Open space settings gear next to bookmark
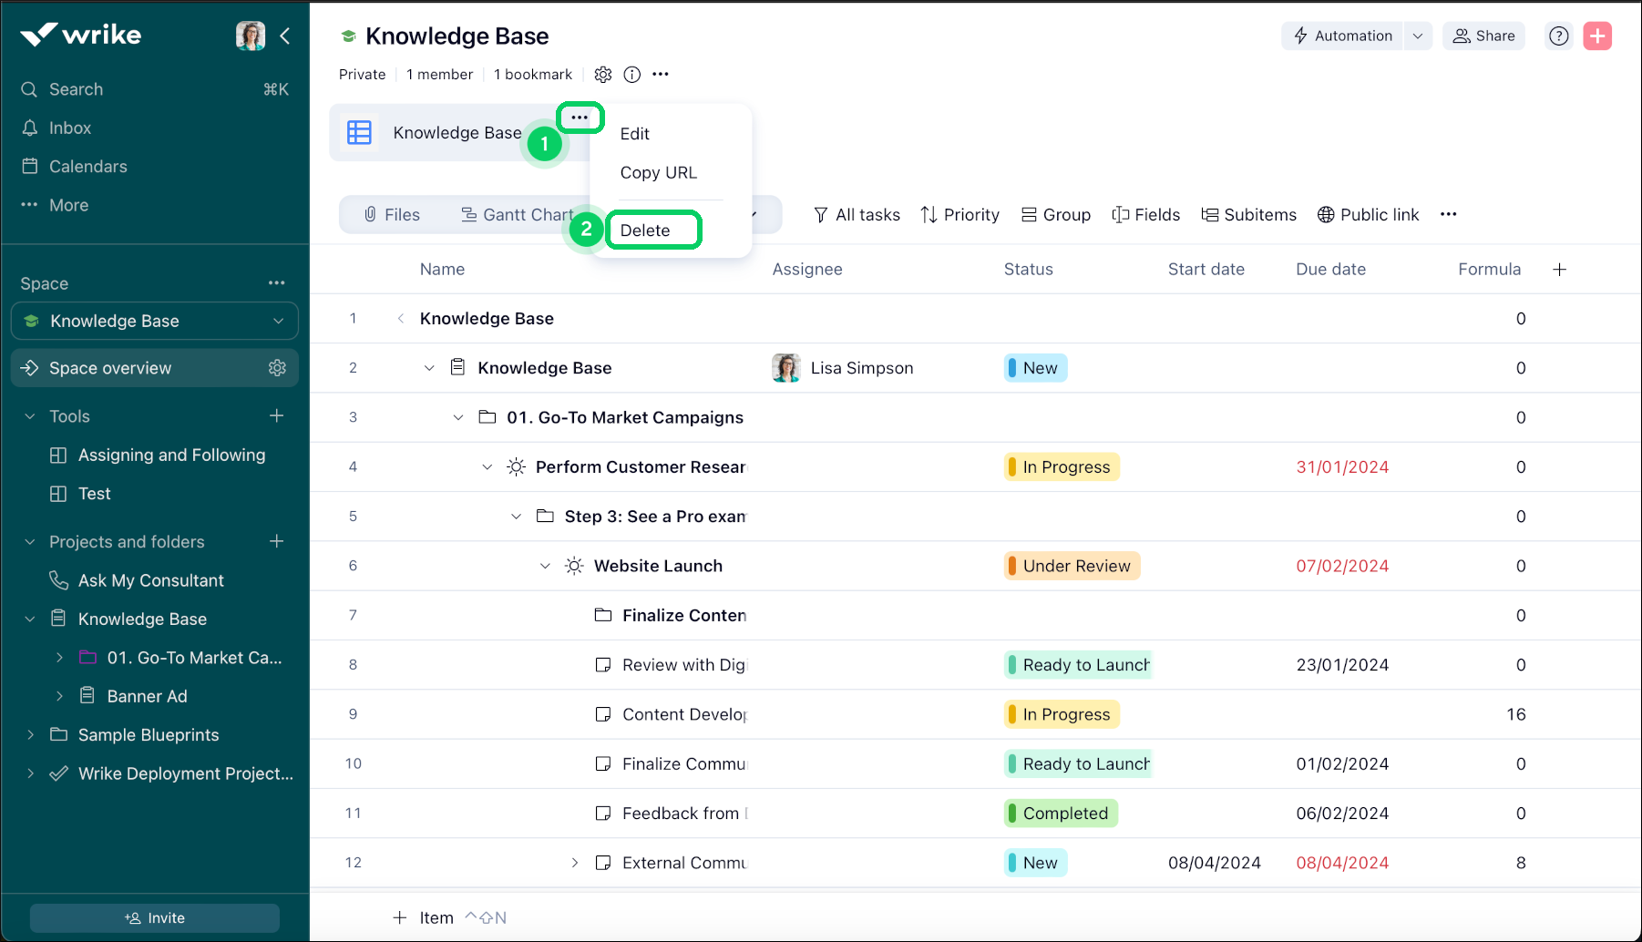The height and width of the screenshot is (942, 1642). [602, 75]
